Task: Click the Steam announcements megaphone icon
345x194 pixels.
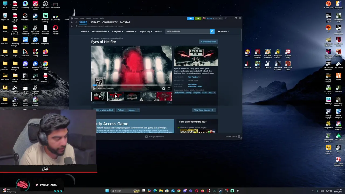Action: point(190,18)
